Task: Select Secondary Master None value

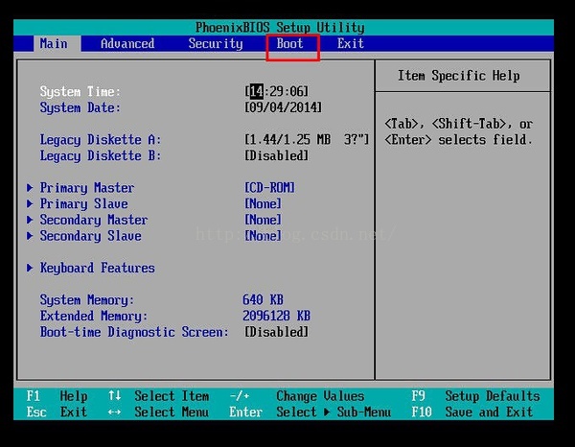Action: click(x=263, y=220)
